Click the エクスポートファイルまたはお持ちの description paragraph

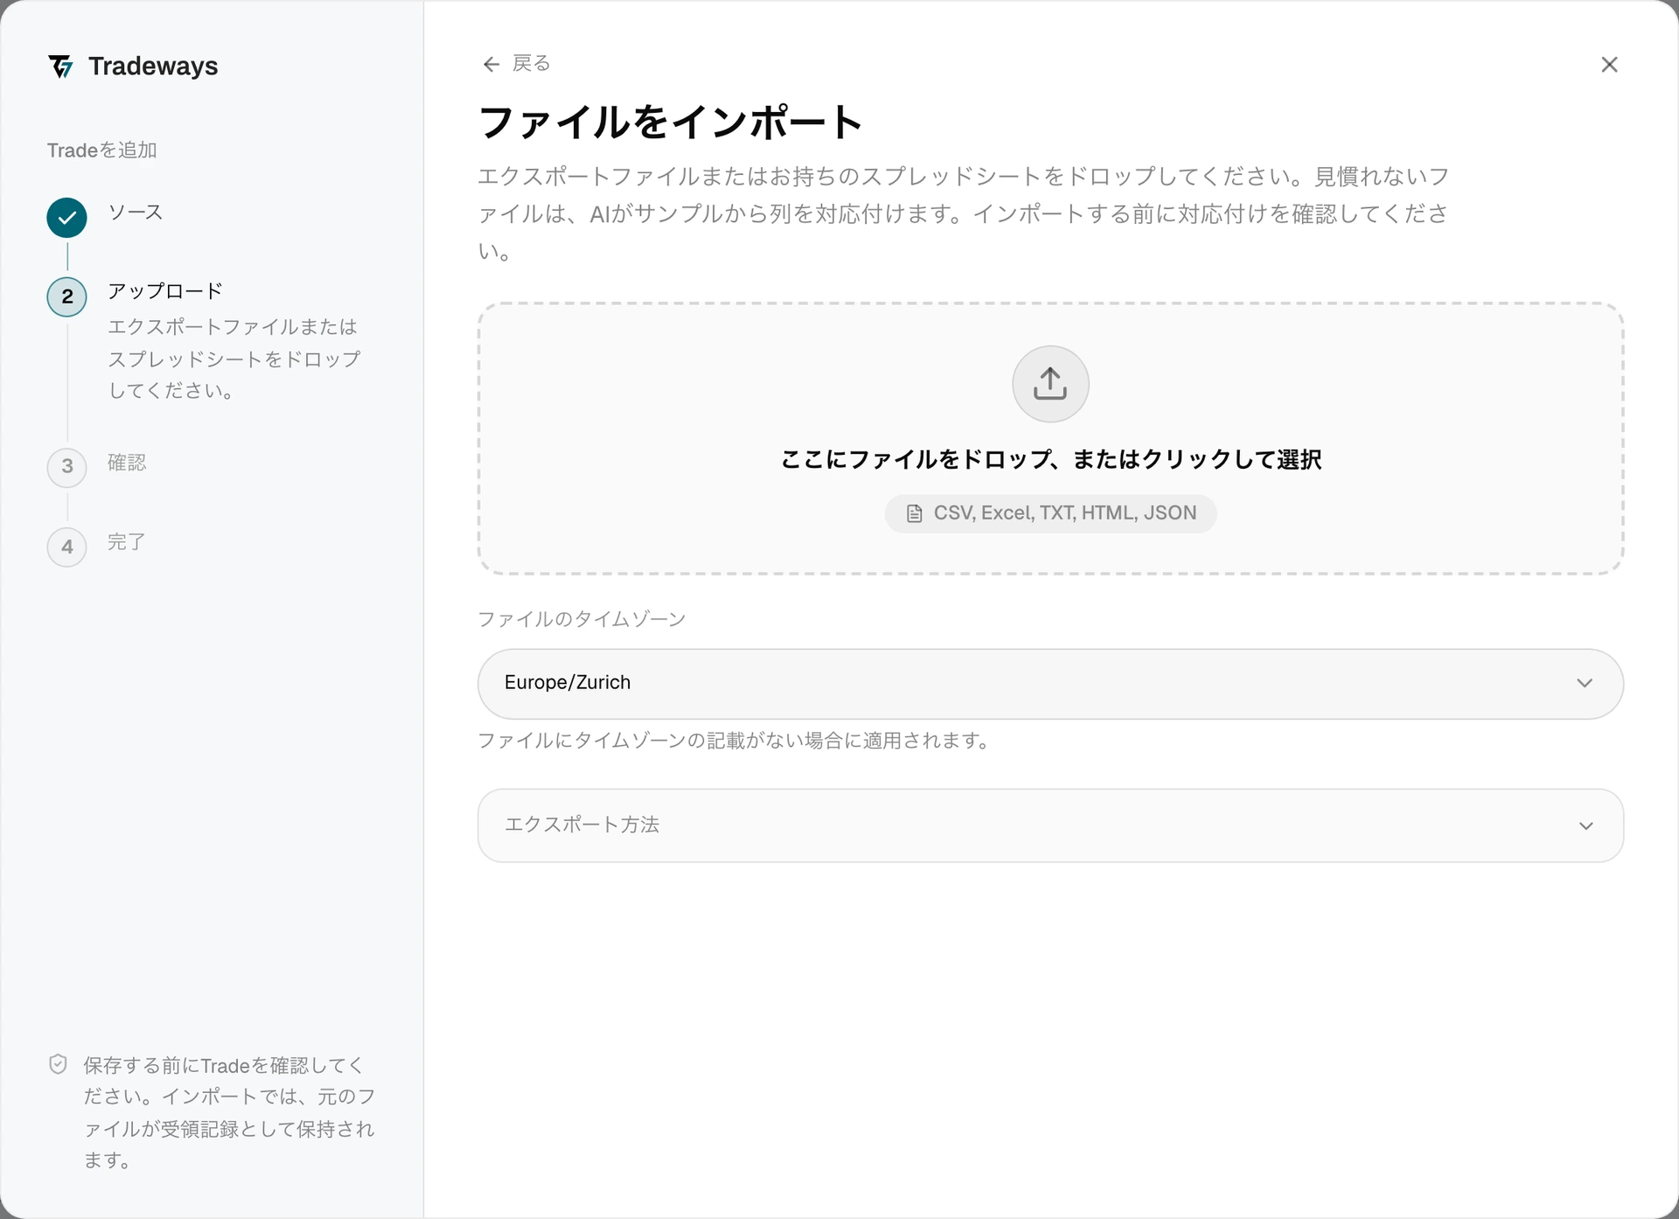coord(963,213)
